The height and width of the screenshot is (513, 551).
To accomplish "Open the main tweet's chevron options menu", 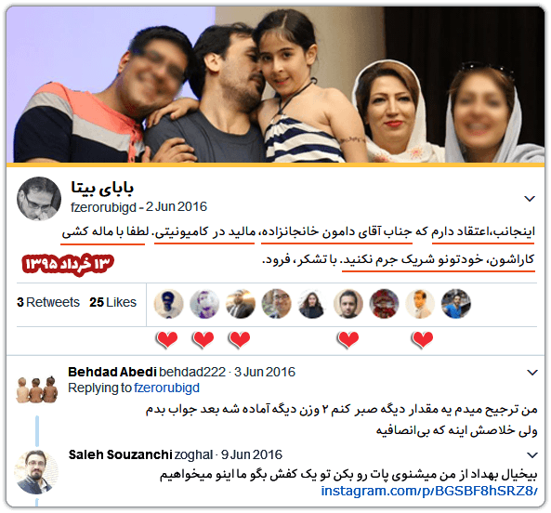I will 530,199.
